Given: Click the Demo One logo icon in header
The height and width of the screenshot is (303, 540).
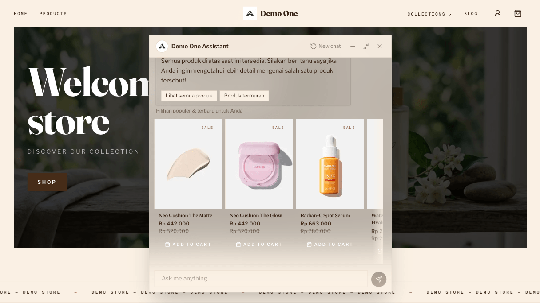Looking at the screenshot, I should tap(250, 13).
